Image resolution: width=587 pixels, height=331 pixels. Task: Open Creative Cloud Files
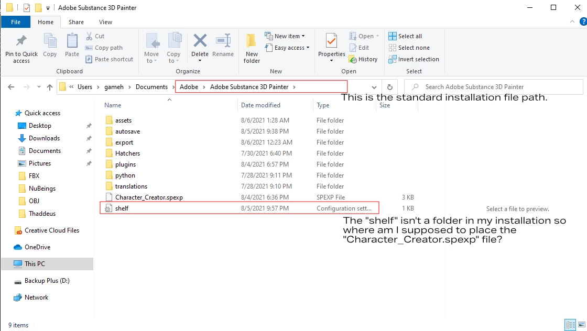[52, 230]
